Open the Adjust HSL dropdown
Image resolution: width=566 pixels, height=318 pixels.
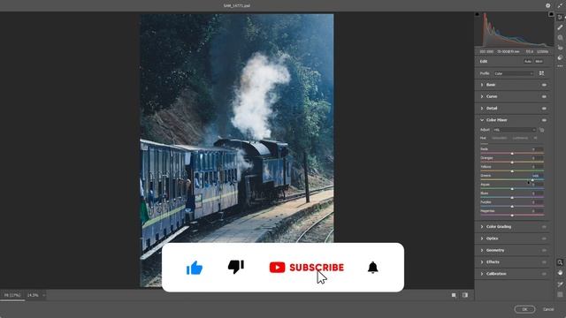515,130
